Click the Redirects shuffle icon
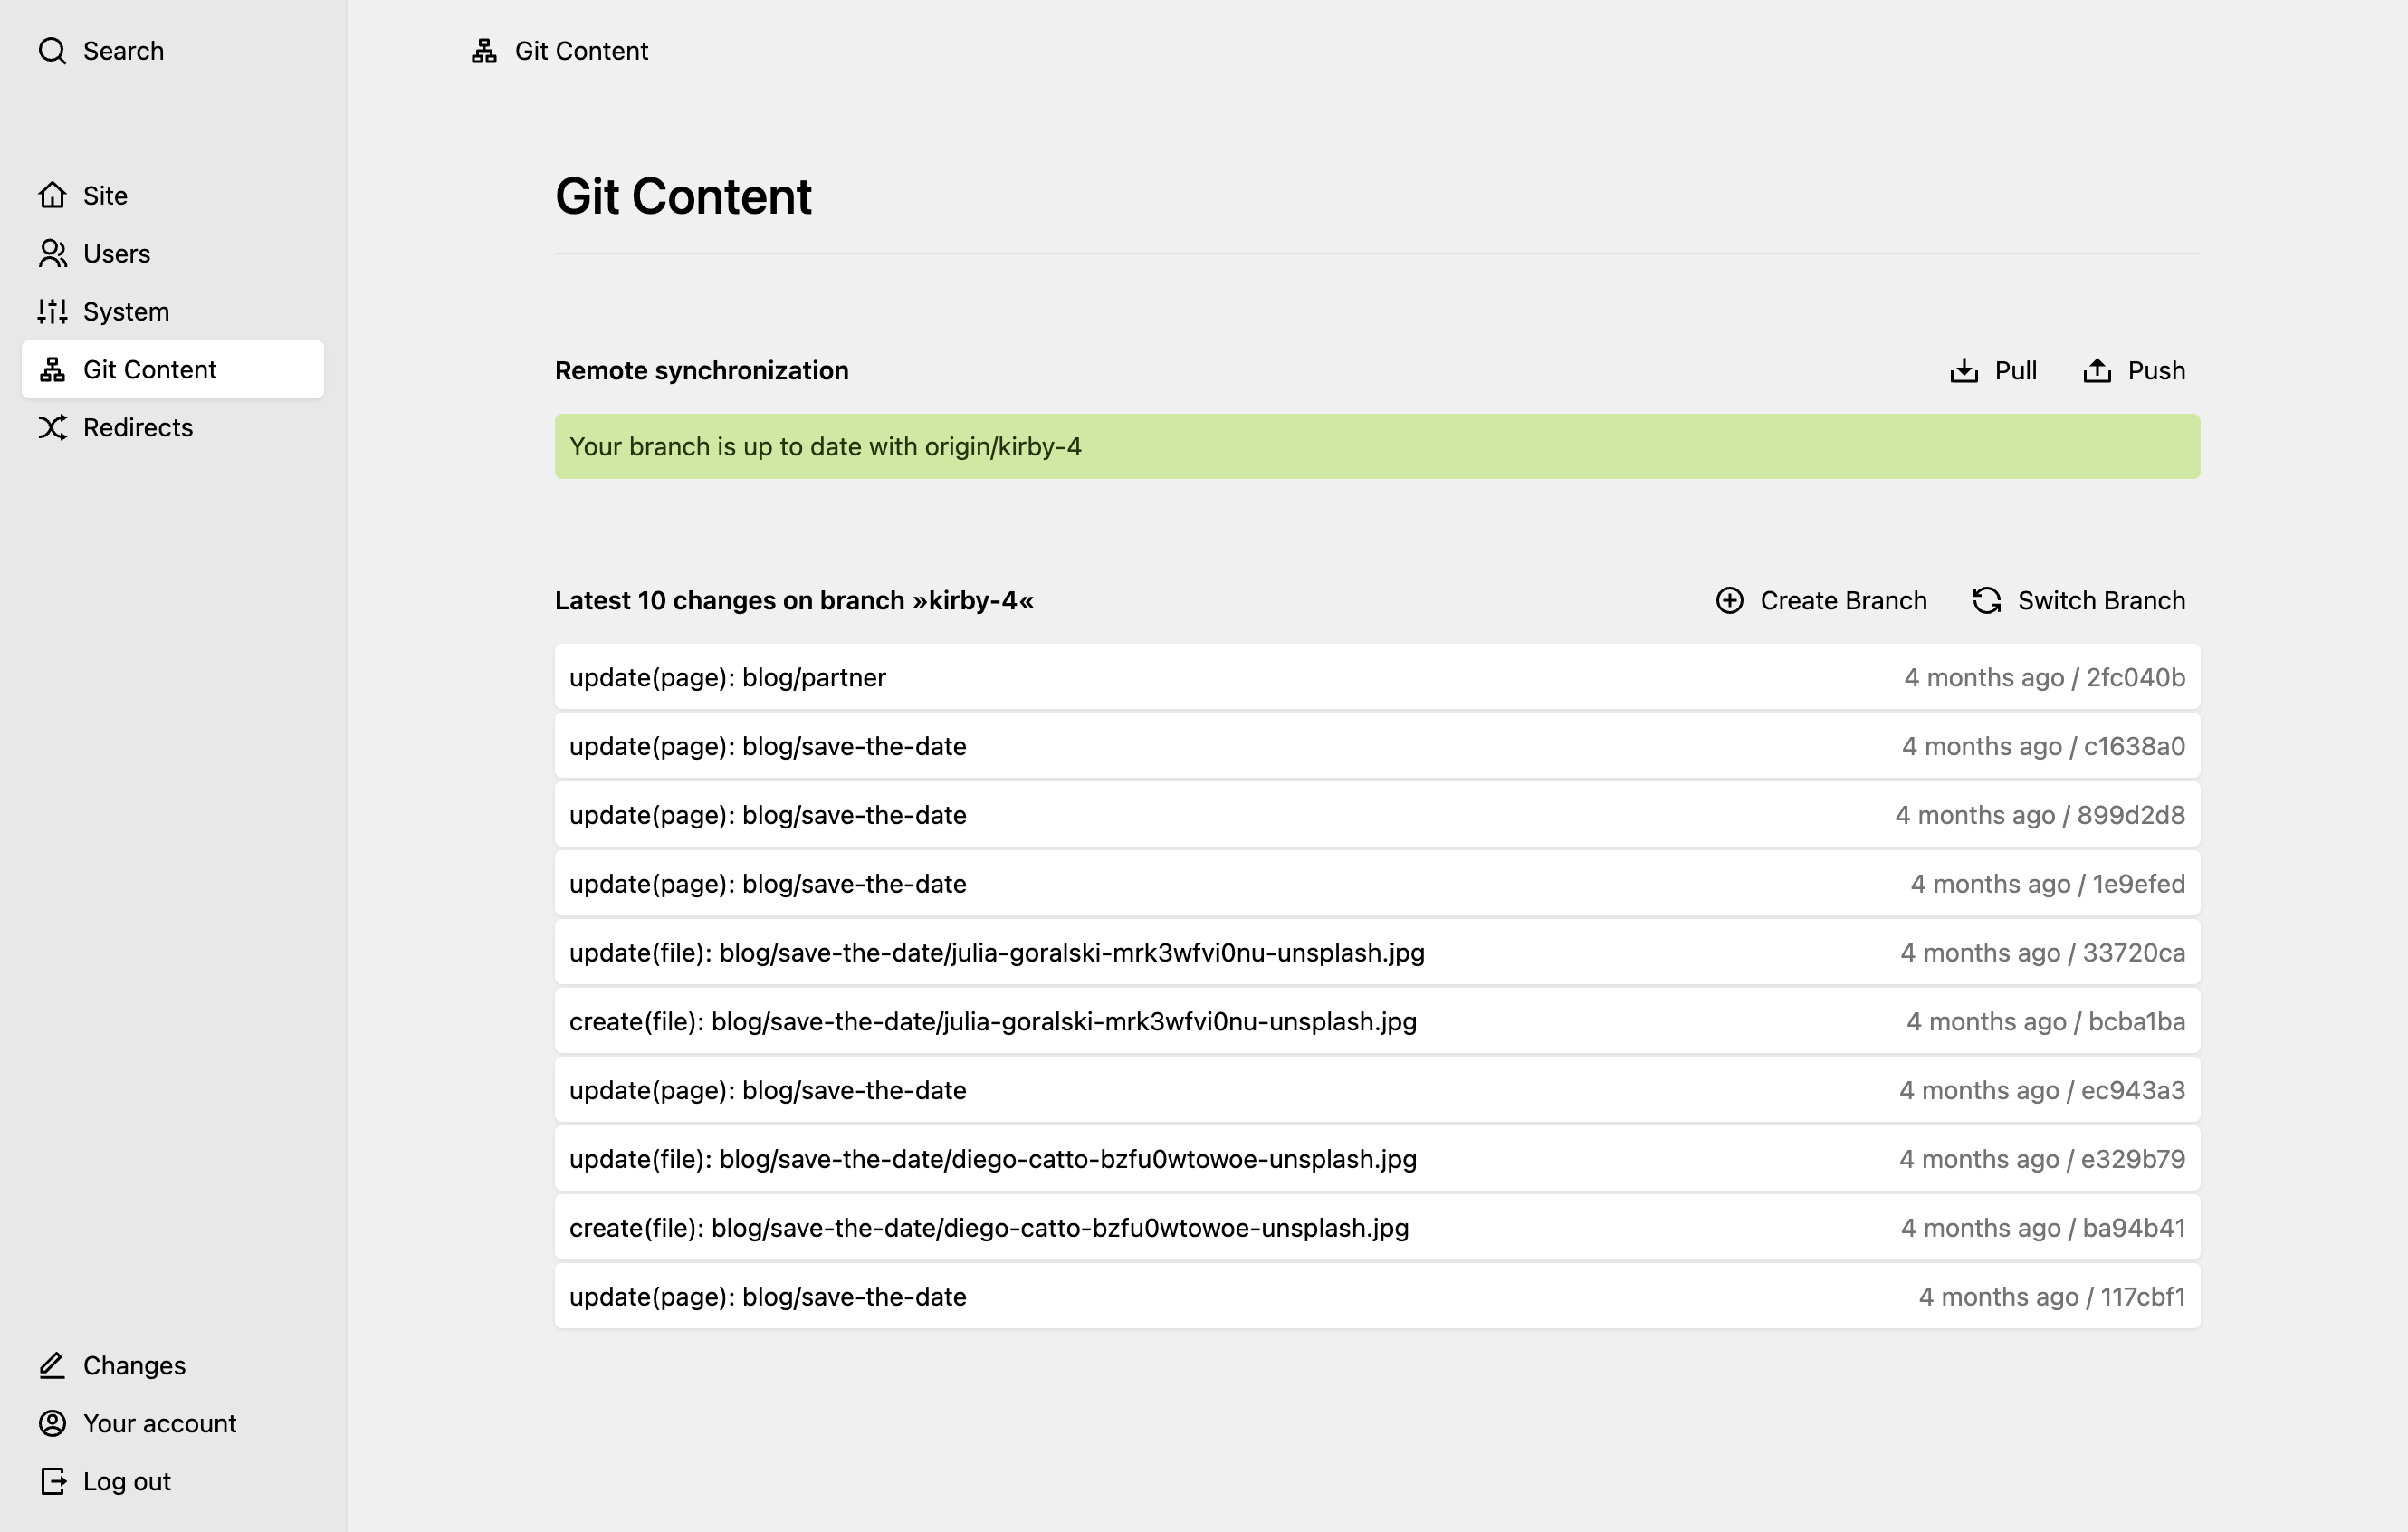 (52, 428)
